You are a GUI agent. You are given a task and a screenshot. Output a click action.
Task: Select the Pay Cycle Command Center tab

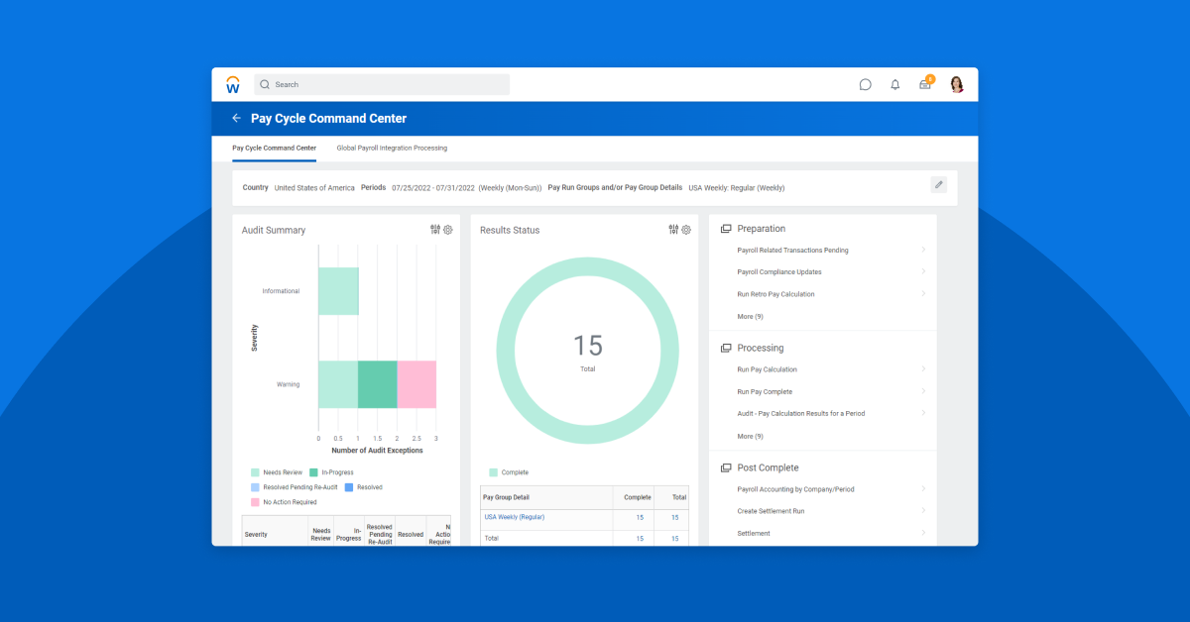(274, 147)
